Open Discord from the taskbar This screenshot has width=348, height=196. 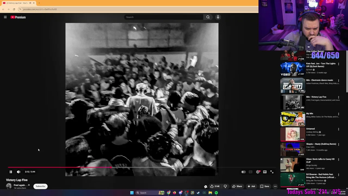(x=181, y=193)
